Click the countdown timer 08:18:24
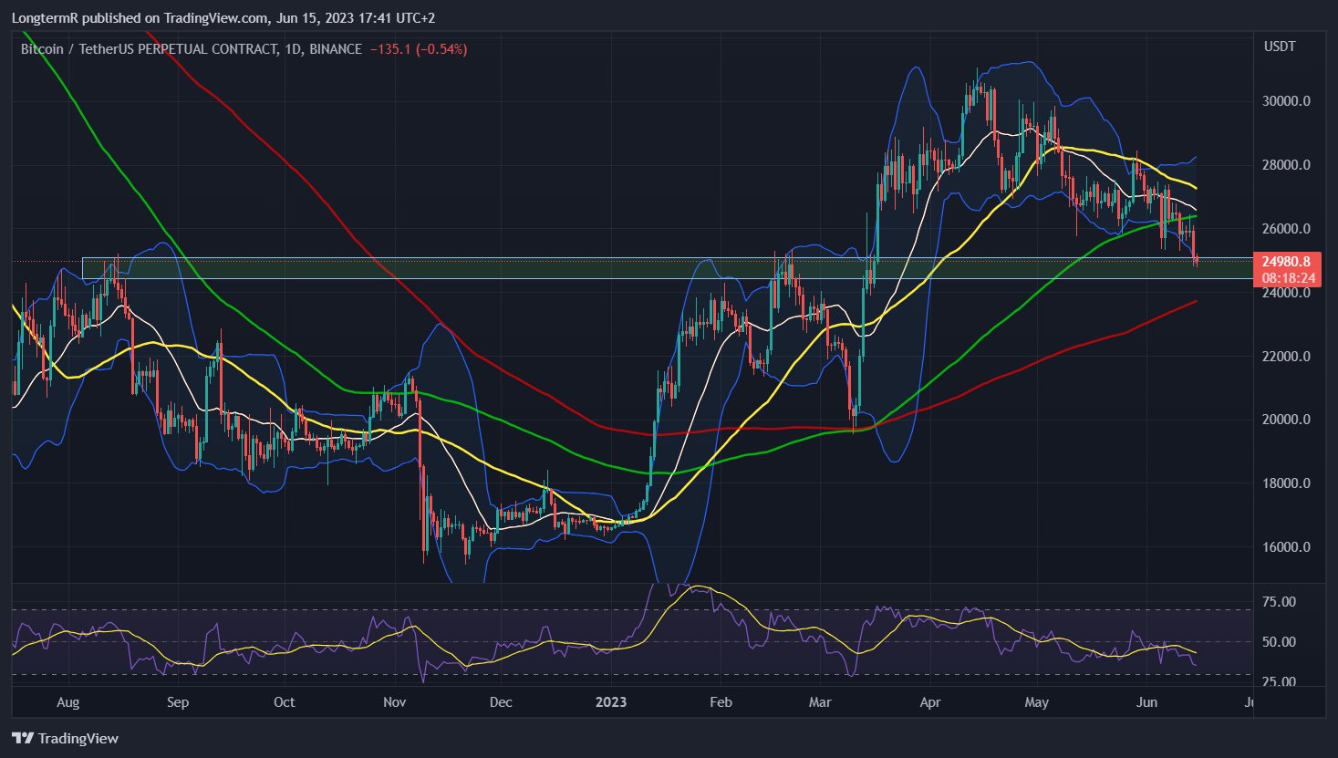 coord(1288,277)
